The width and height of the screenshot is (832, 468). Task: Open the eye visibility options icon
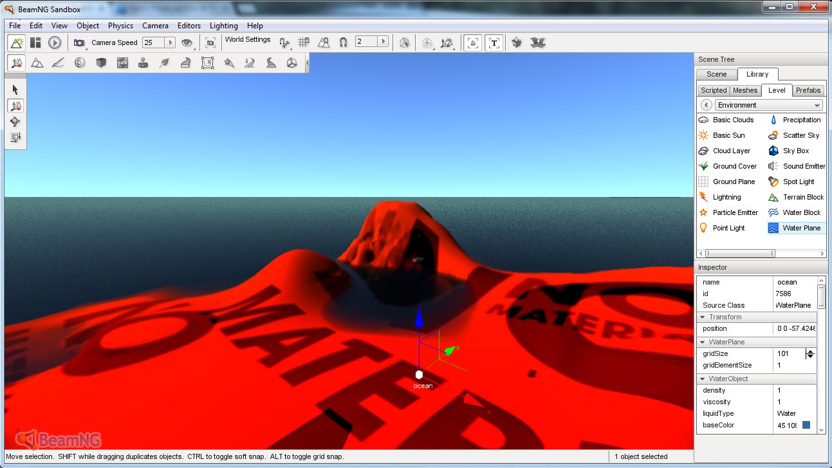pyautogui.click(x=187, y=42)
